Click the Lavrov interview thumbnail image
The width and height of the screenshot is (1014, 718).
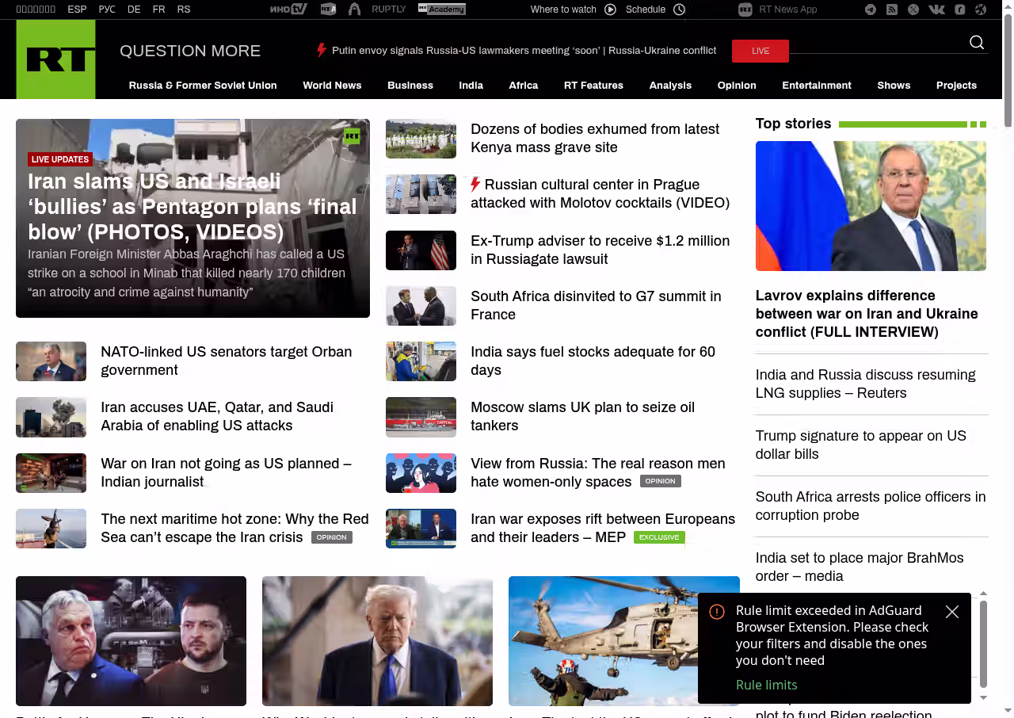tap(871, 206)
